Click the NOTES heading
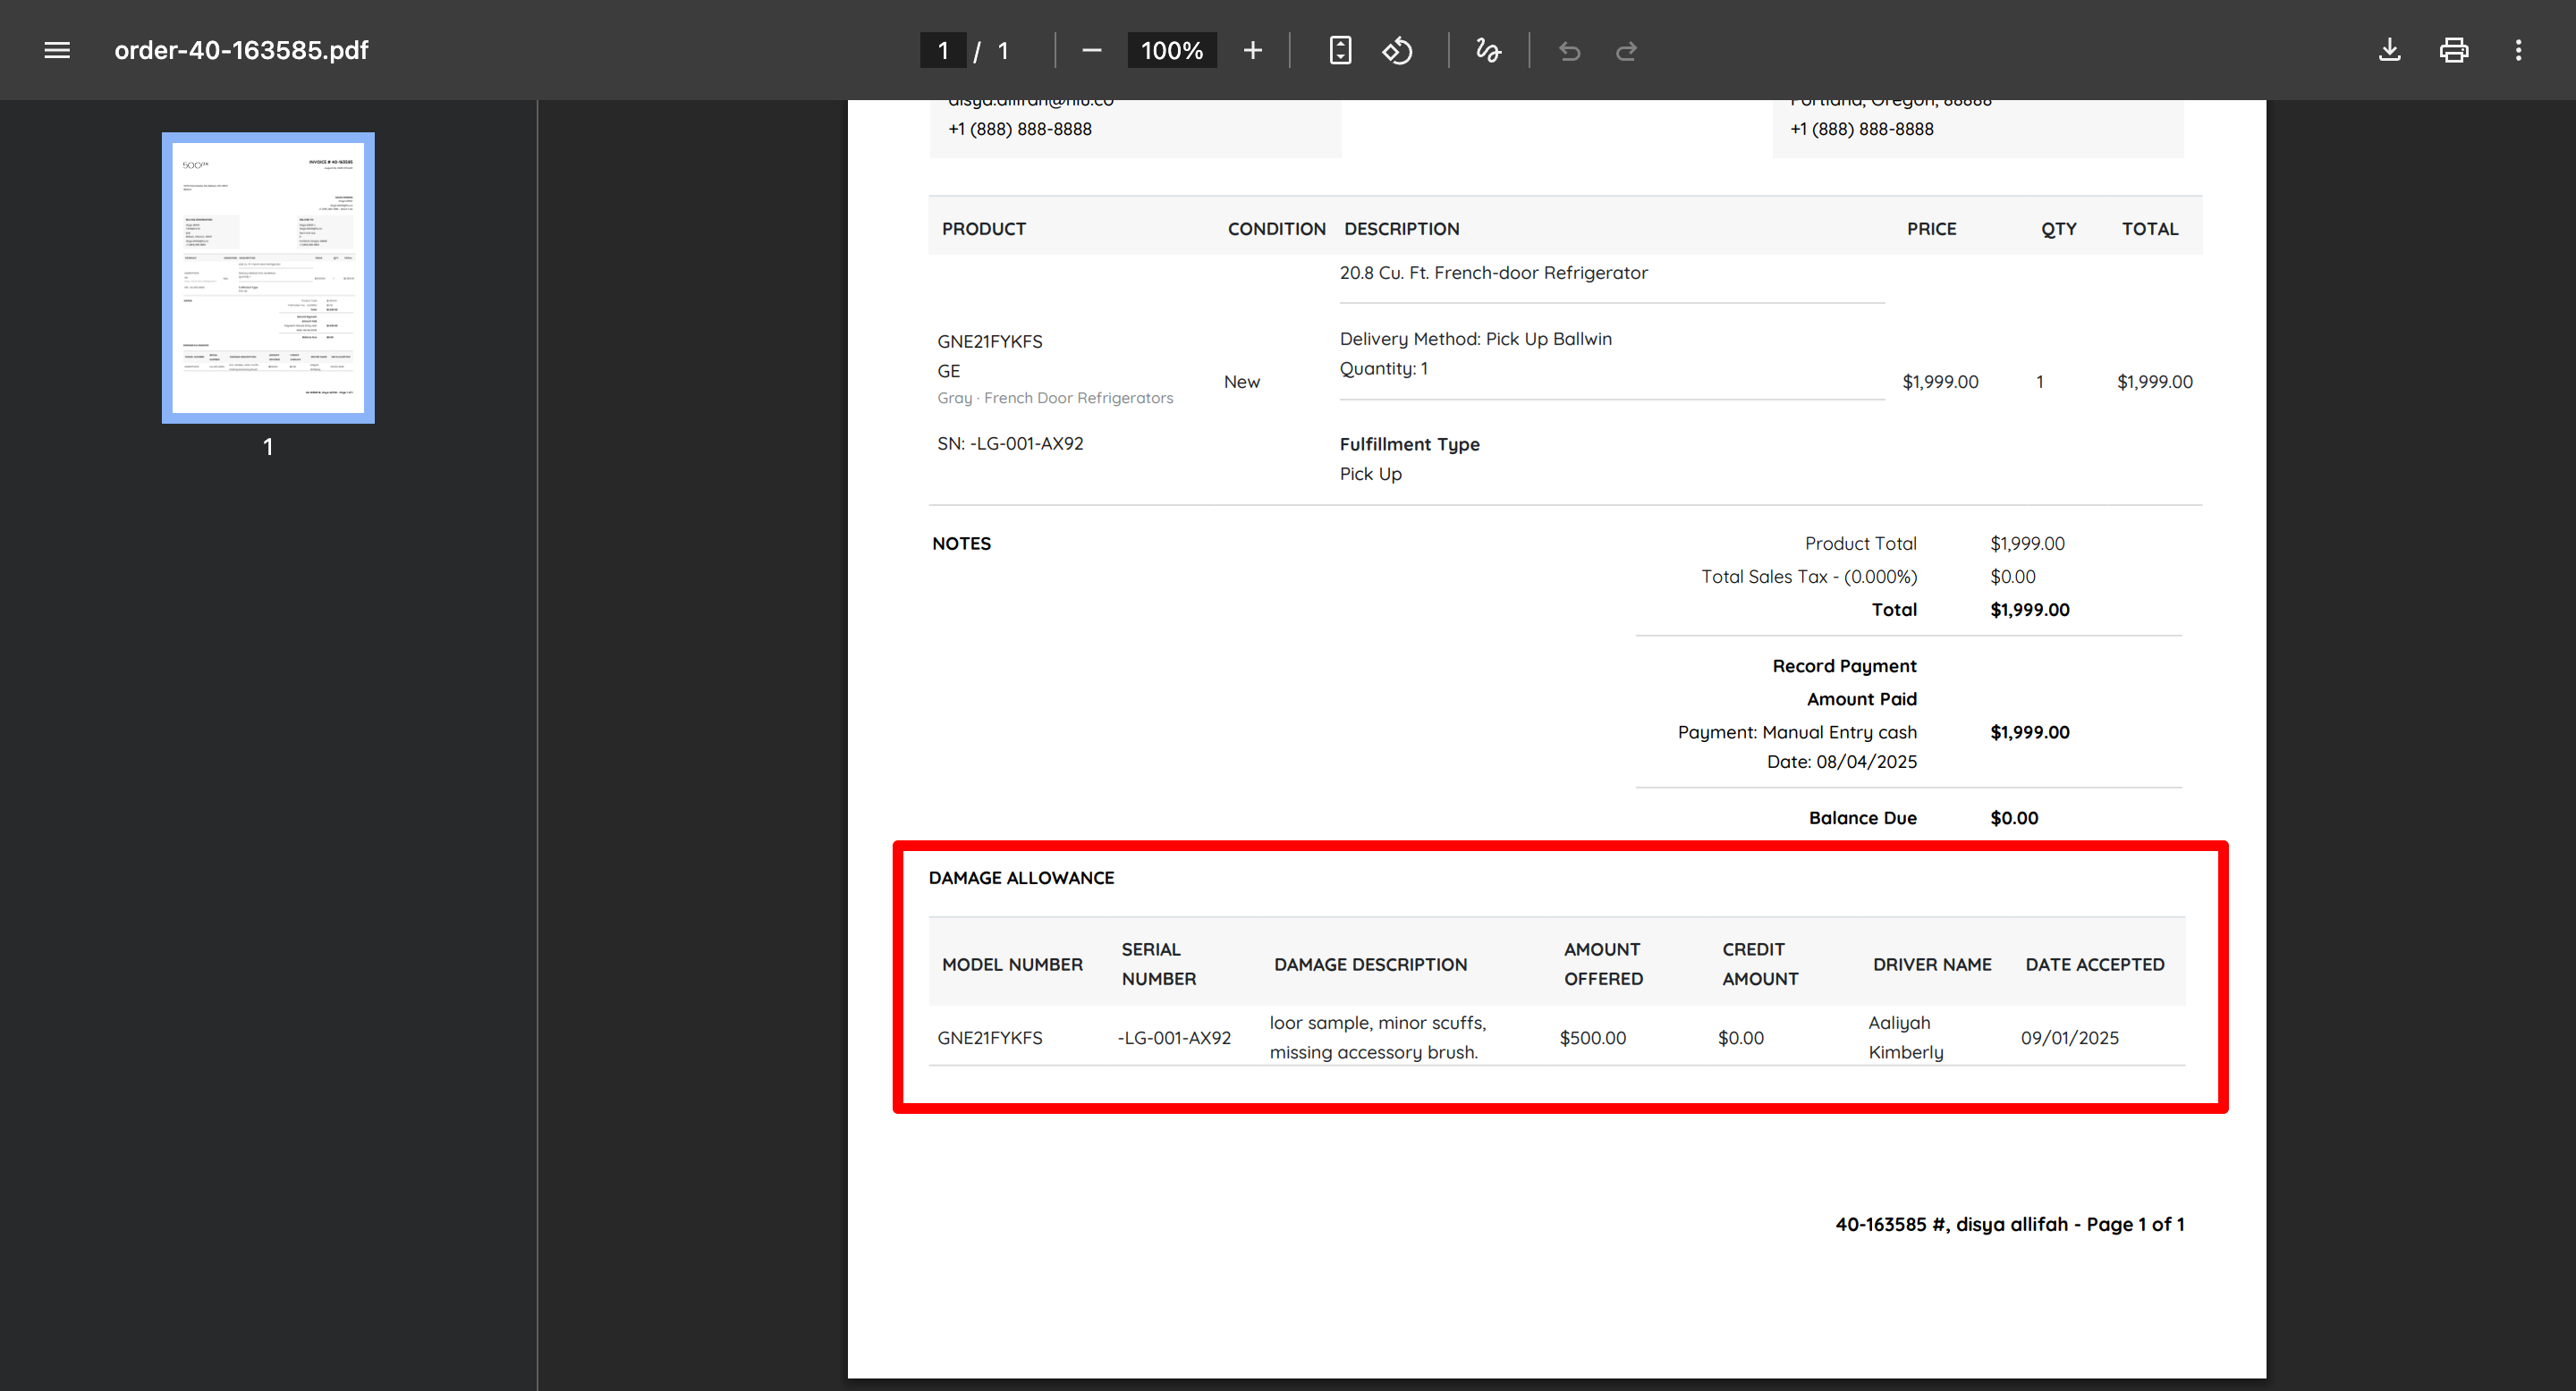 click(961, 544)
